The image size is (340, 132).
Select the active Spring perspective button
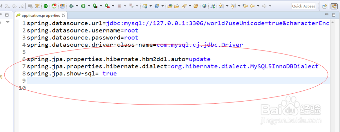click(x=334, y=6)
